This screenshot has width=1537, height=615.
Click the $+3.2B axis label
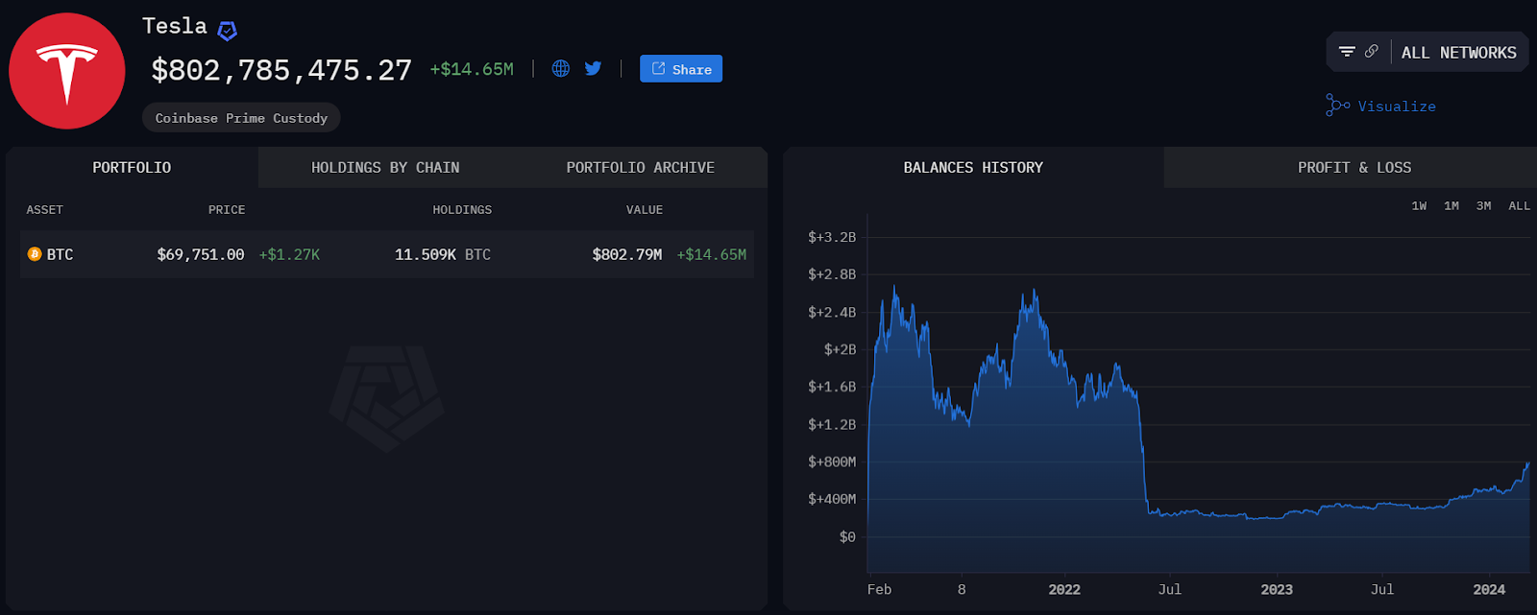click(832, 237)
